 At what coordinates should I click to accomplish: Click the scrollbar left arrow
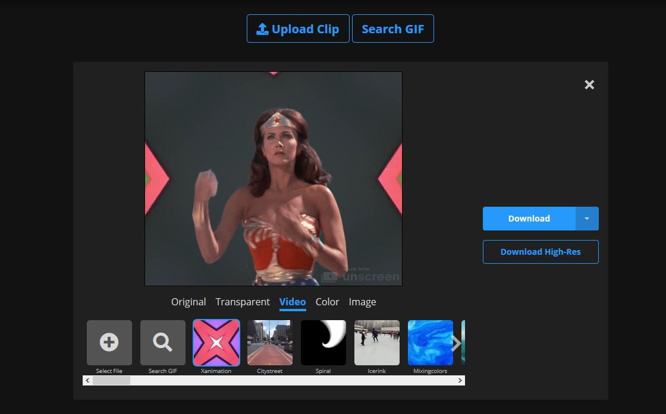pos(87,381)
